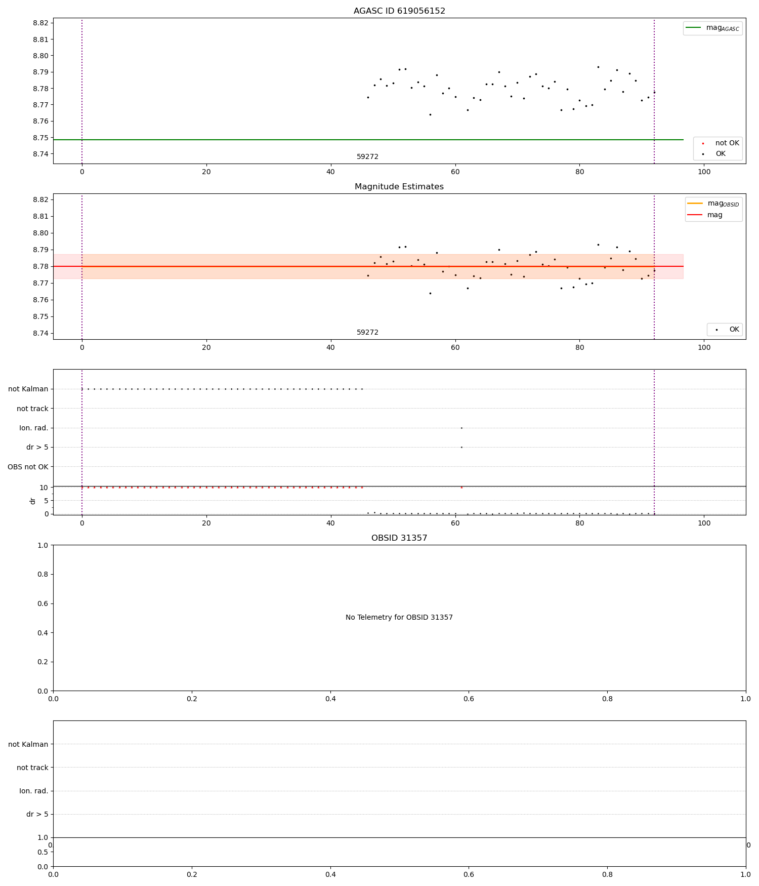Viewport: 759px width, 886px height.
Task: Select the orange mag OBSID legend line
Action: (695, 204)
